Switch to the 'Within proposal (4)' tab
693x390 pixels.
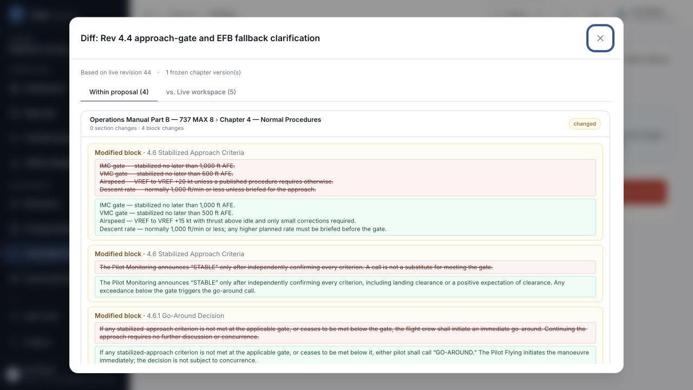(x=119, y=92)
